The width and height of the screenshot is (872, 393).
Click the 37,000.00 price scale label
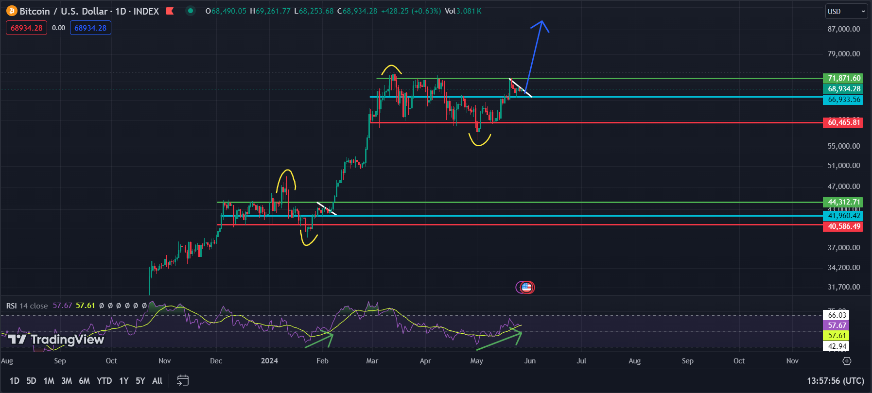(x=844, y=248)
